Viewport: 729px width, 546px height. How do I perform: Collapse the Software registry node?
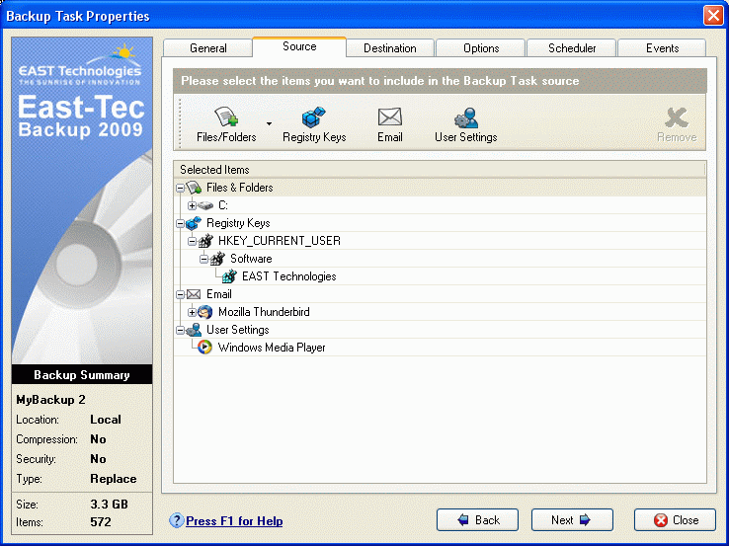[203, 259]
